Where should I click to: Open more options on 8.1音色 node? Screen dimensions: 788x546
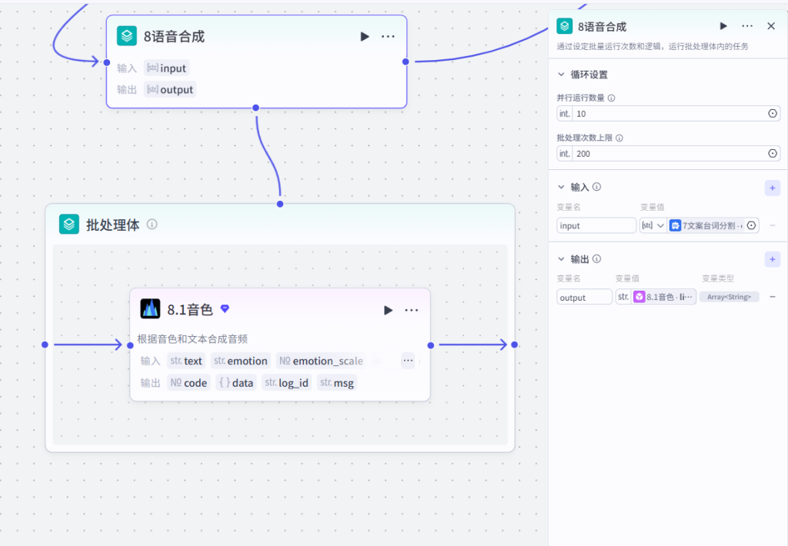pyautogui.click(x=412, y=310)
